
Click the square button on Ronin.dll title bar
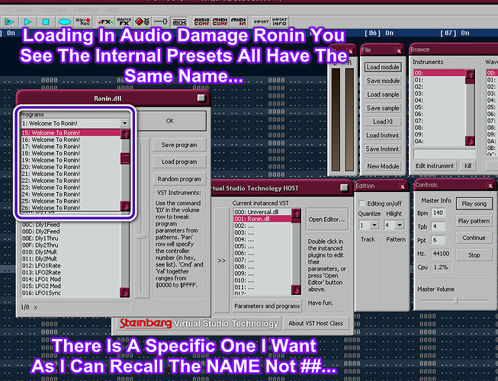point(201,98)
